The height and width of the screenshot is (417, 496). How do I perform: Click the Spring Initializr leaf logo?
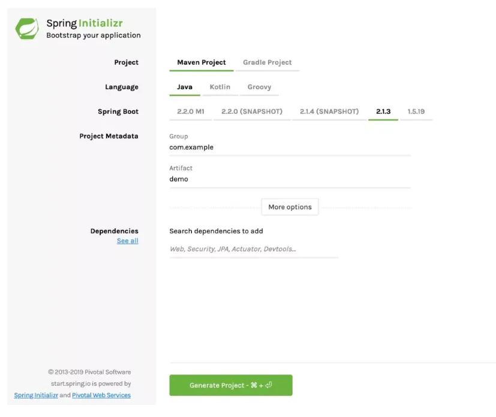(x=26, y=28)
